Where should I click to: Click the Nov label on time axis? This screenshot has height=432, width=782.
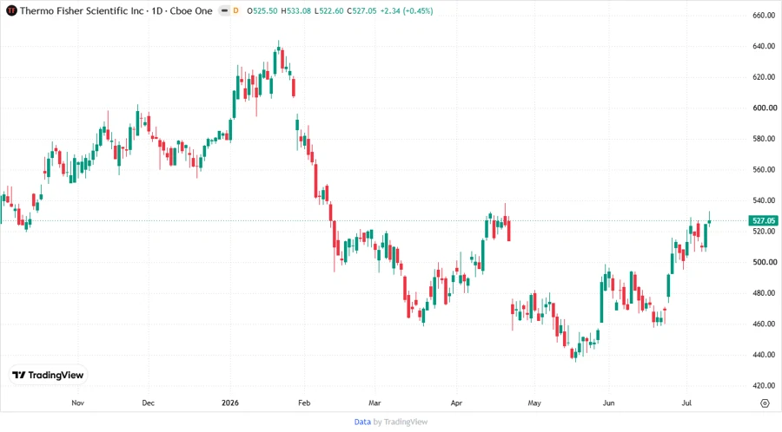(78, 403)
